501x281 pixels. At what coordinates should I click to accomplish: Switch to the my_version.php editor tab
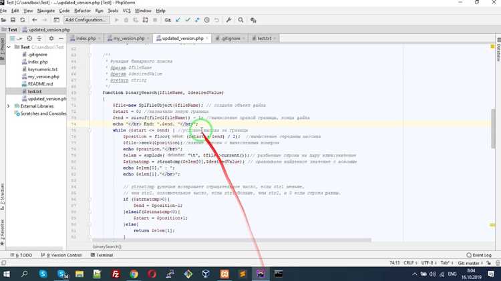[x=128, y=38]
